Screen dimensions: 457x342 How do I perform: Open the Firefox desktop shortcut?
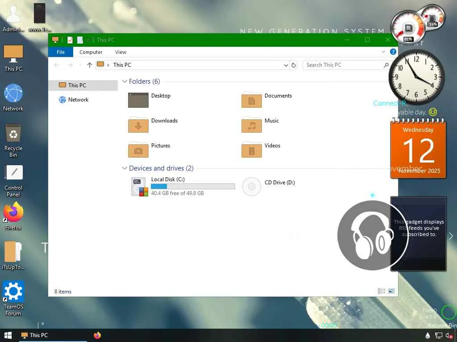[x=13, y=216]
